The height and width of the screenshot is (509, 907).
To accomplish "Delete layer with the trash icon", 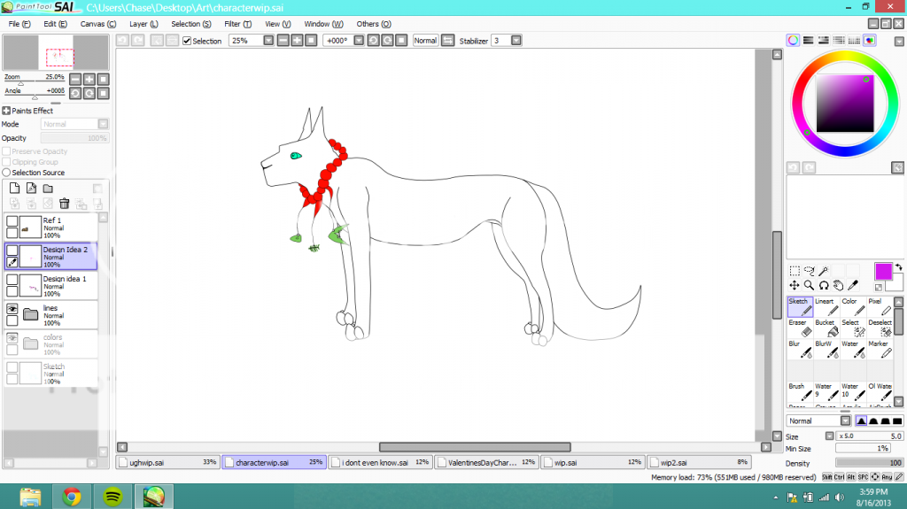I will (65, 204).
